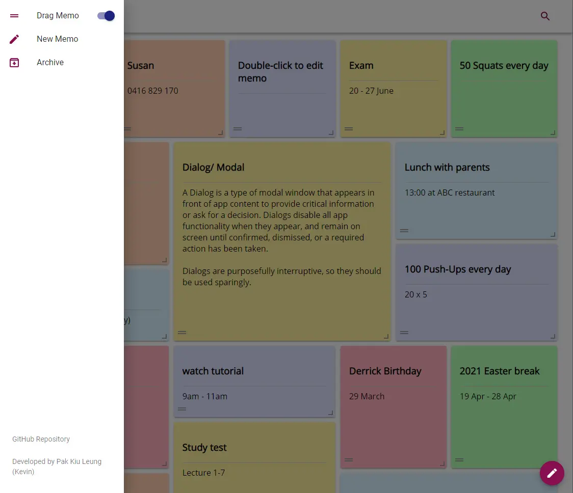The image size is (573, 493).
Task: Disable the Drag Memo toggle switch
Action: pos(105,15)
